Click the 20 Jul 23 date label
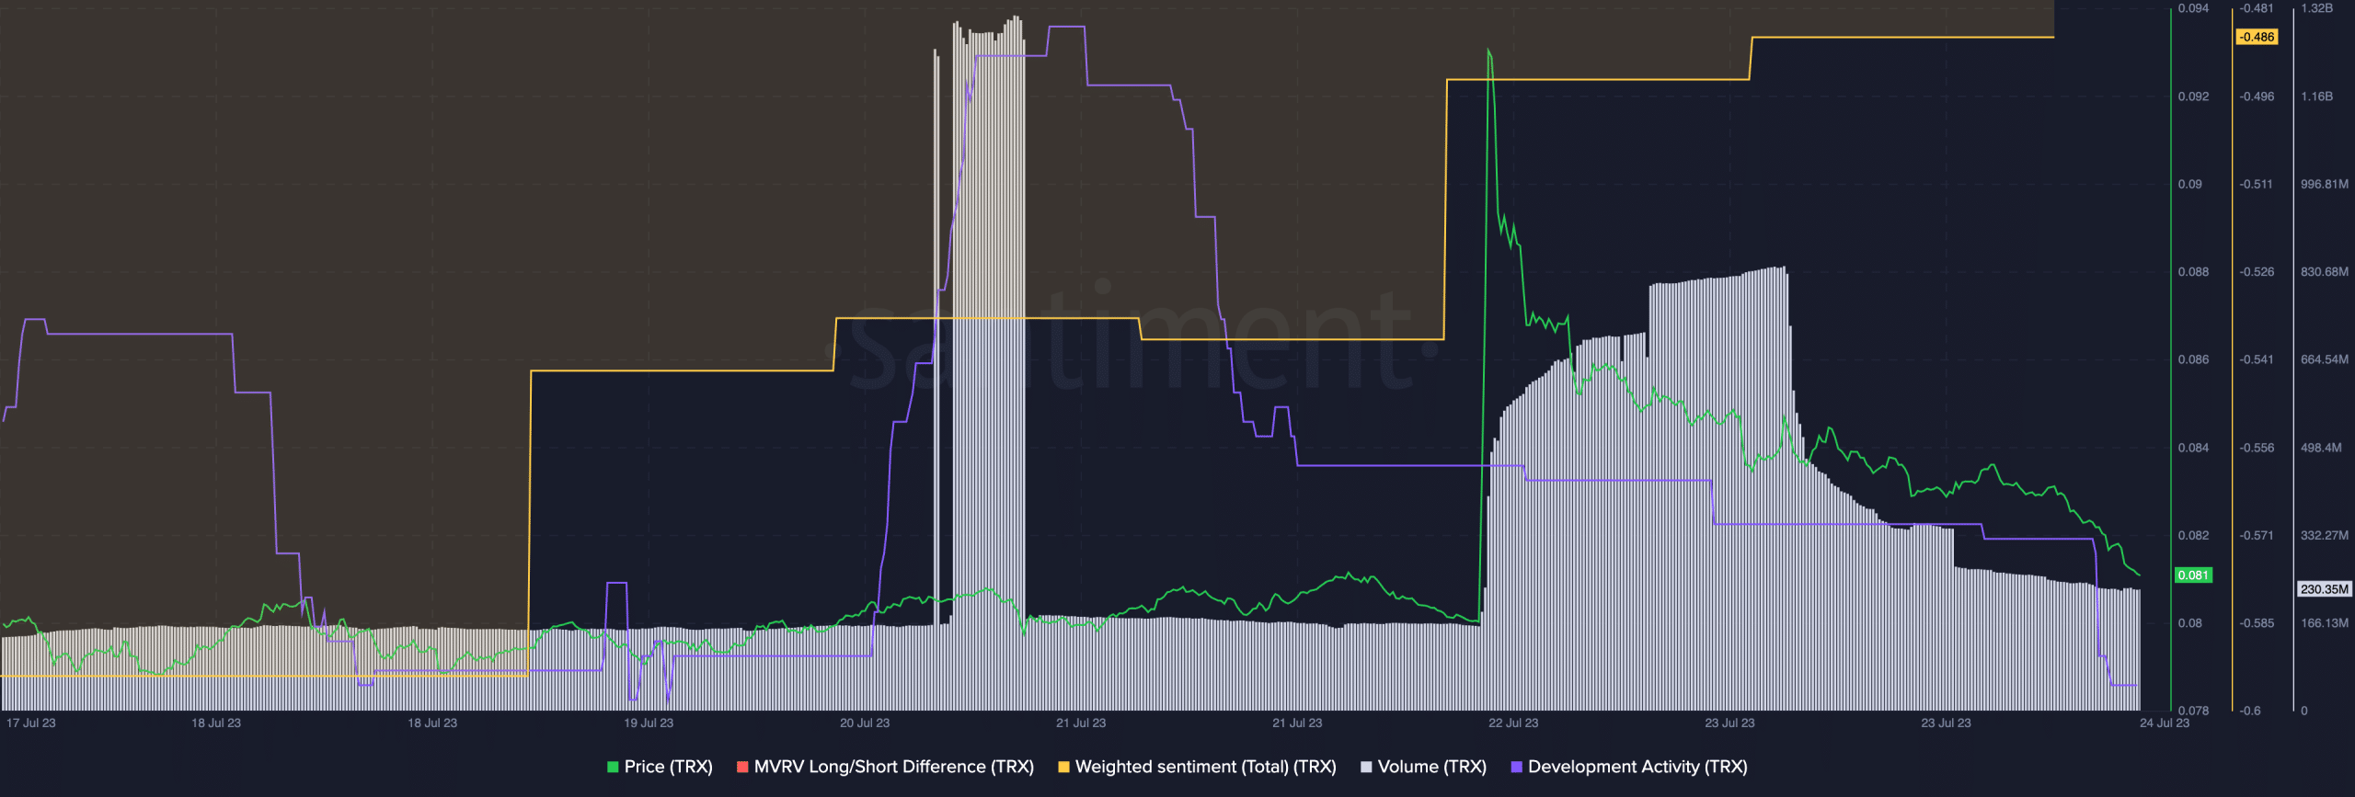2355x797 pixels. click(865, 723)
